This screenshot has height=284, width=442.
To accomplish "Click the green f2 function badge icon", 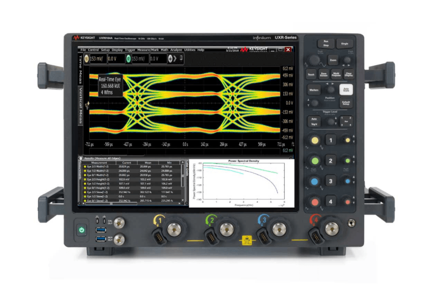I will pos(128,59).
